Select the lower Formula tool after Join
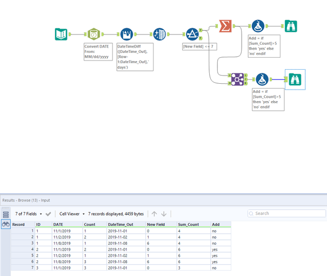The height and width of the screenshot is (276, 327). point(262,79)
